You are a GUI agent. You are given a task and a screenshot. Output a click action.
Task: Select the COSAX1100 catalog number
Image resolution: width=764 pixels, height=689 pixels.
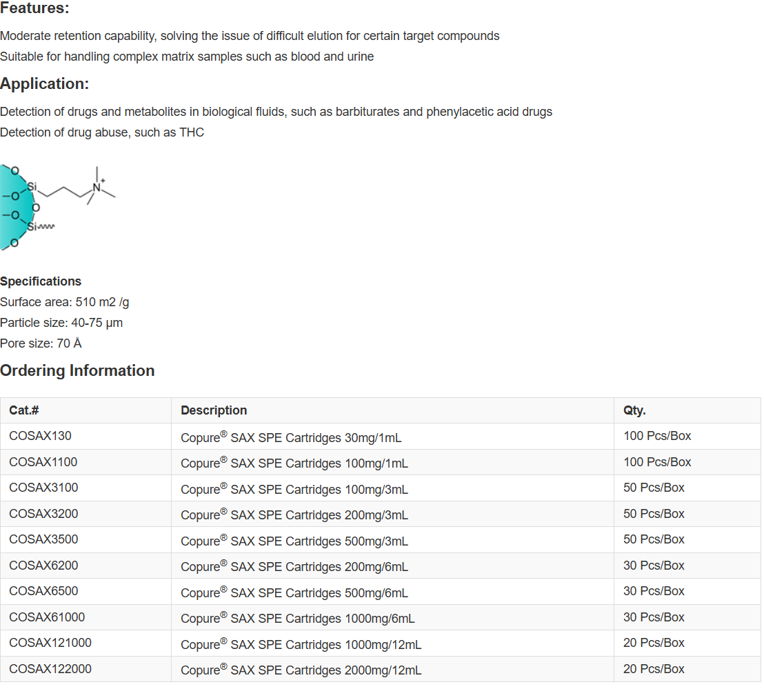pos(43,462)
